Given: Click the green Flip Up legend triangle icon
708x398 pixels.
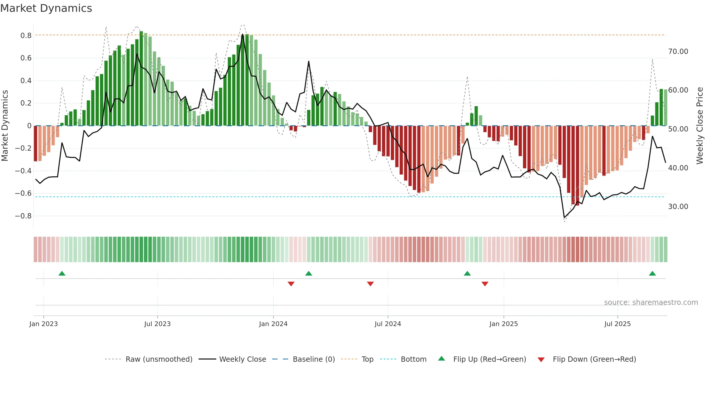Looking at the screenshot, I should (442, 358).
